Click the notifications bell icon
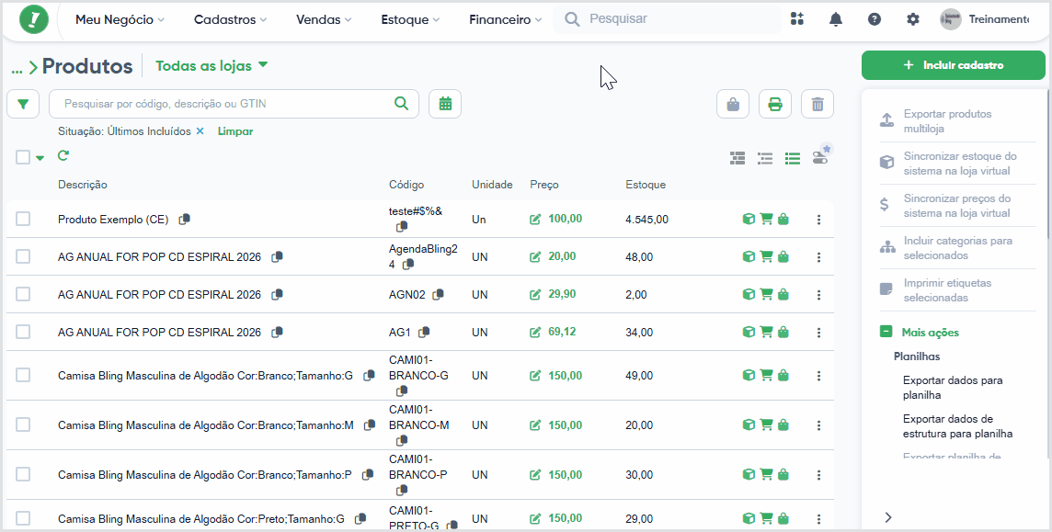1052x532 pixels. (x=835, y=19)
